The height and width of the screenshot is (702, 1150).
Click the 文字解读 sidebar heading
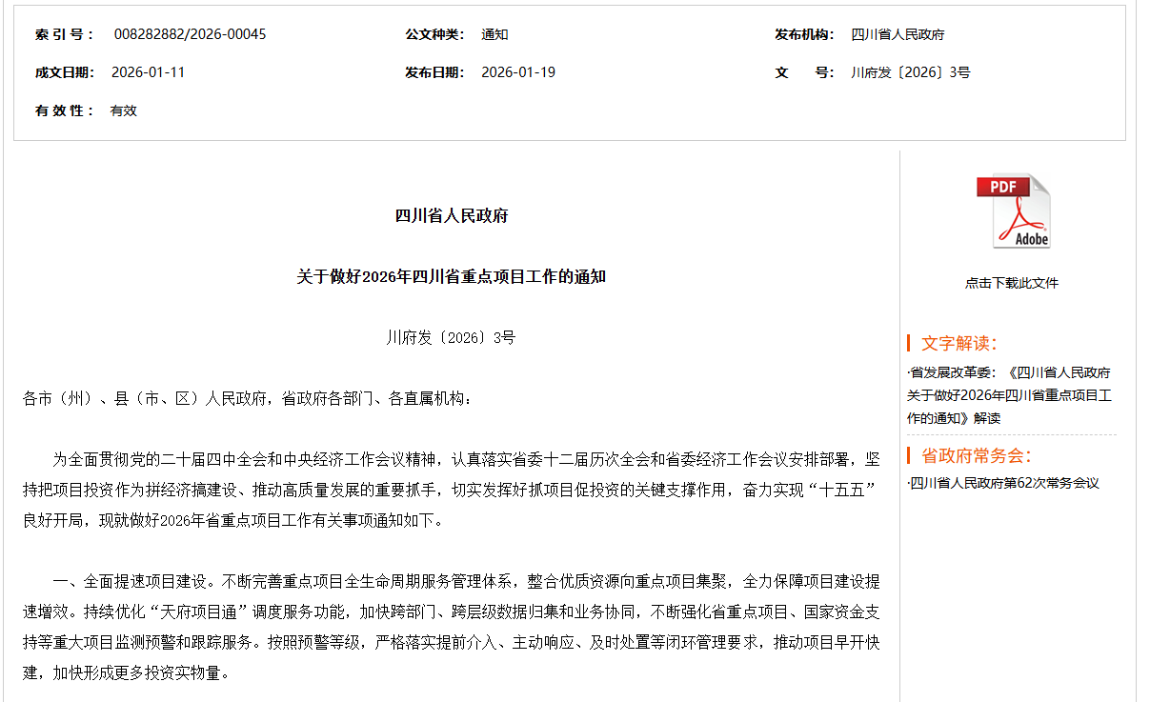pyautogui.click(x=958, y=343)
